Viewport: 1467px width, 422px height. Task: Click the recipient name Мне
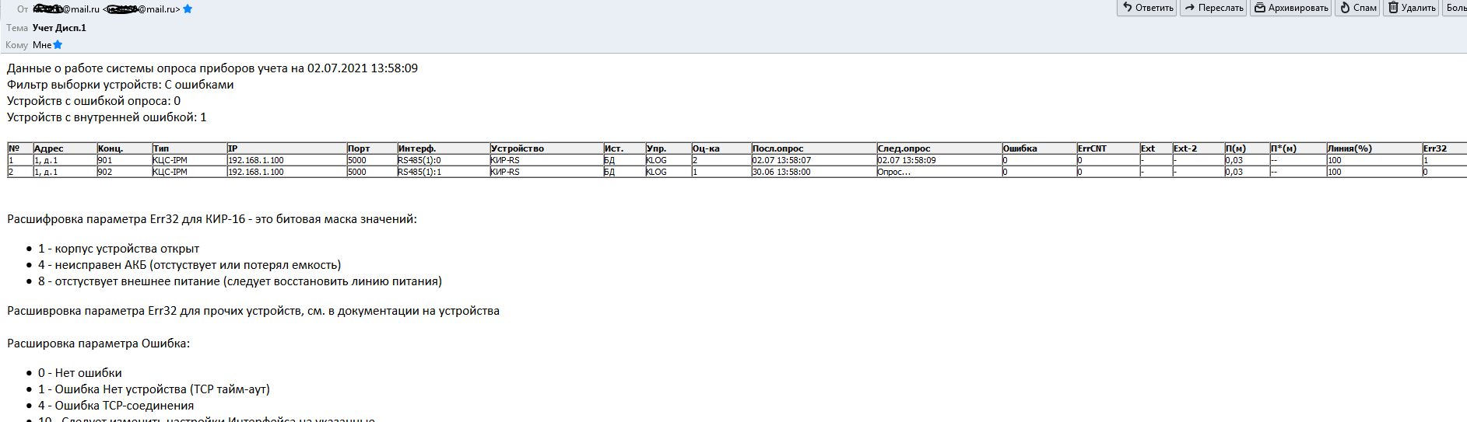(x=41, y=45)
